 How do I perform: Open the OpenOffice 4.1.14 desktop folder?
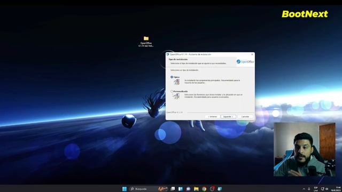[x=146, y=42]
